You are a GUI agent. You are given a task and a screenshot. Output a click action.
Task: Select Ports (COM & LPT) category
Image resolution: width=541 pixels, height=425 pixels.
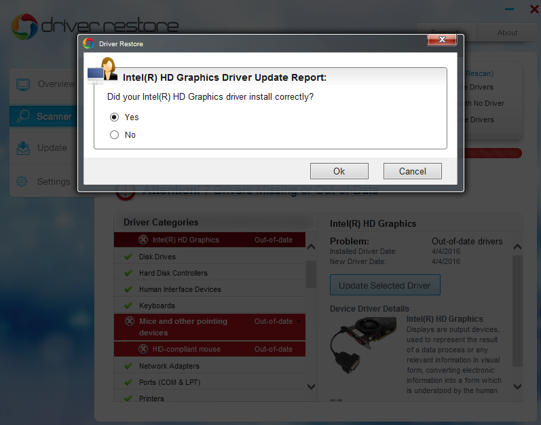210,382
